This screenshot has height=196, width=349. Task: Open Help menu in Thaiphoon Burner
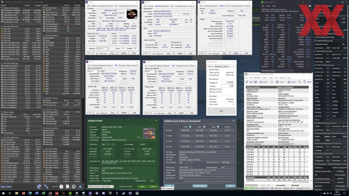tap(289, 78)
